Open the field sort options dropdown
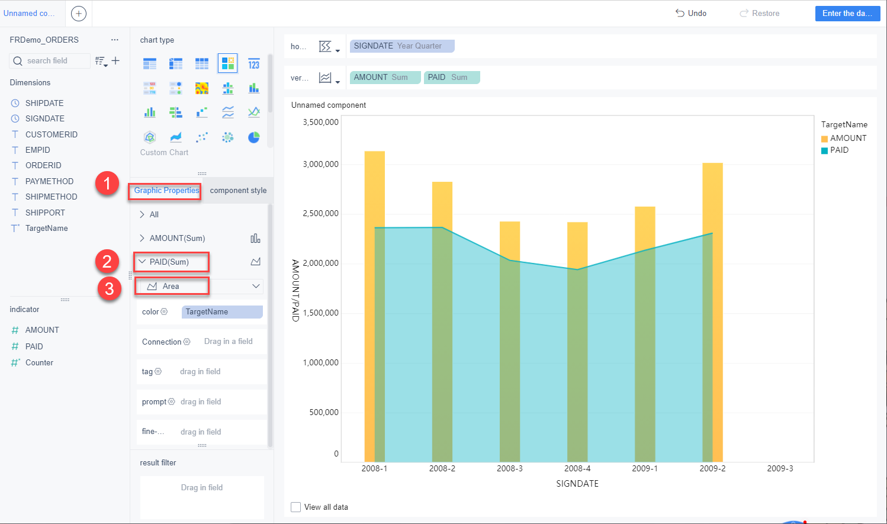The width and height of the screenshot is (887, 524). click(101, 61)
